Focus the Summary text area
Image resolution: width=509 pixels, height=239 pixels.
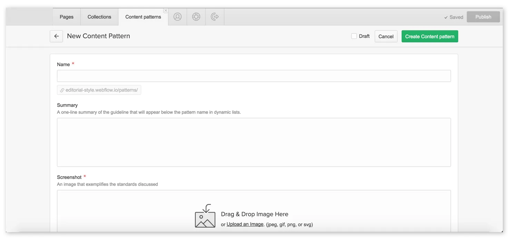click(254, 142)
